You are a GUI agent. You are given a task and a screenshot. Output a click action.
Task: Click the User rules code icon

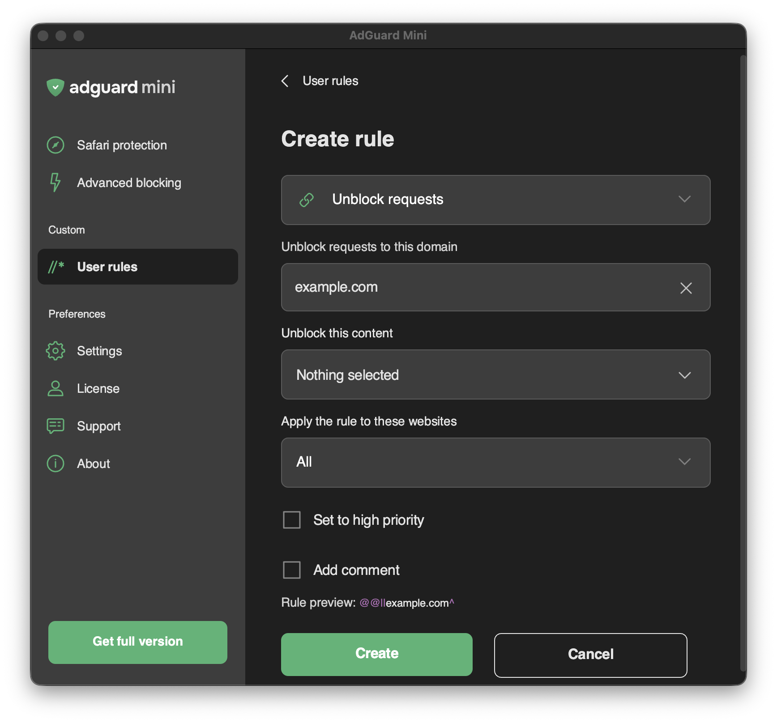pyautogui.click(x=55, y=267)
